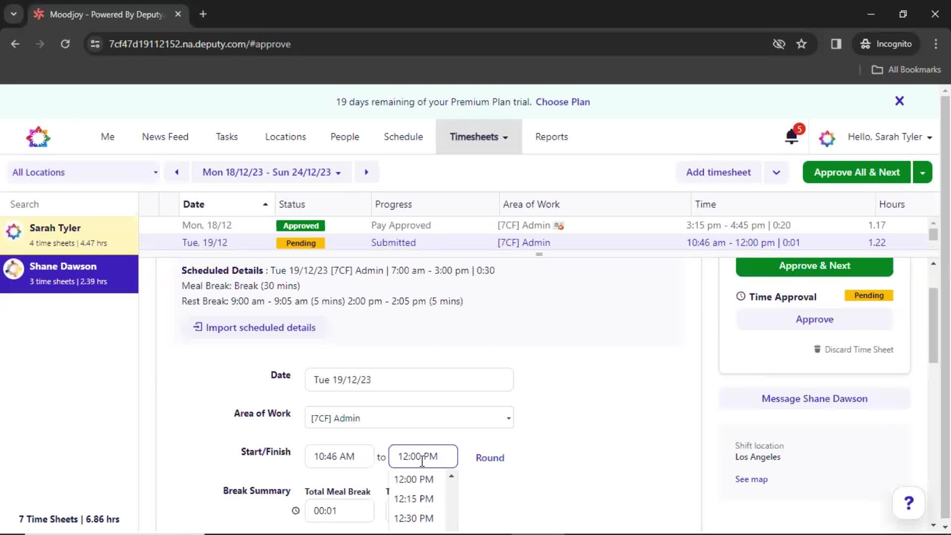Click the Moodjoy logo in the navigation bar
This screenshot has width=951, height=535.
[38, 137]
